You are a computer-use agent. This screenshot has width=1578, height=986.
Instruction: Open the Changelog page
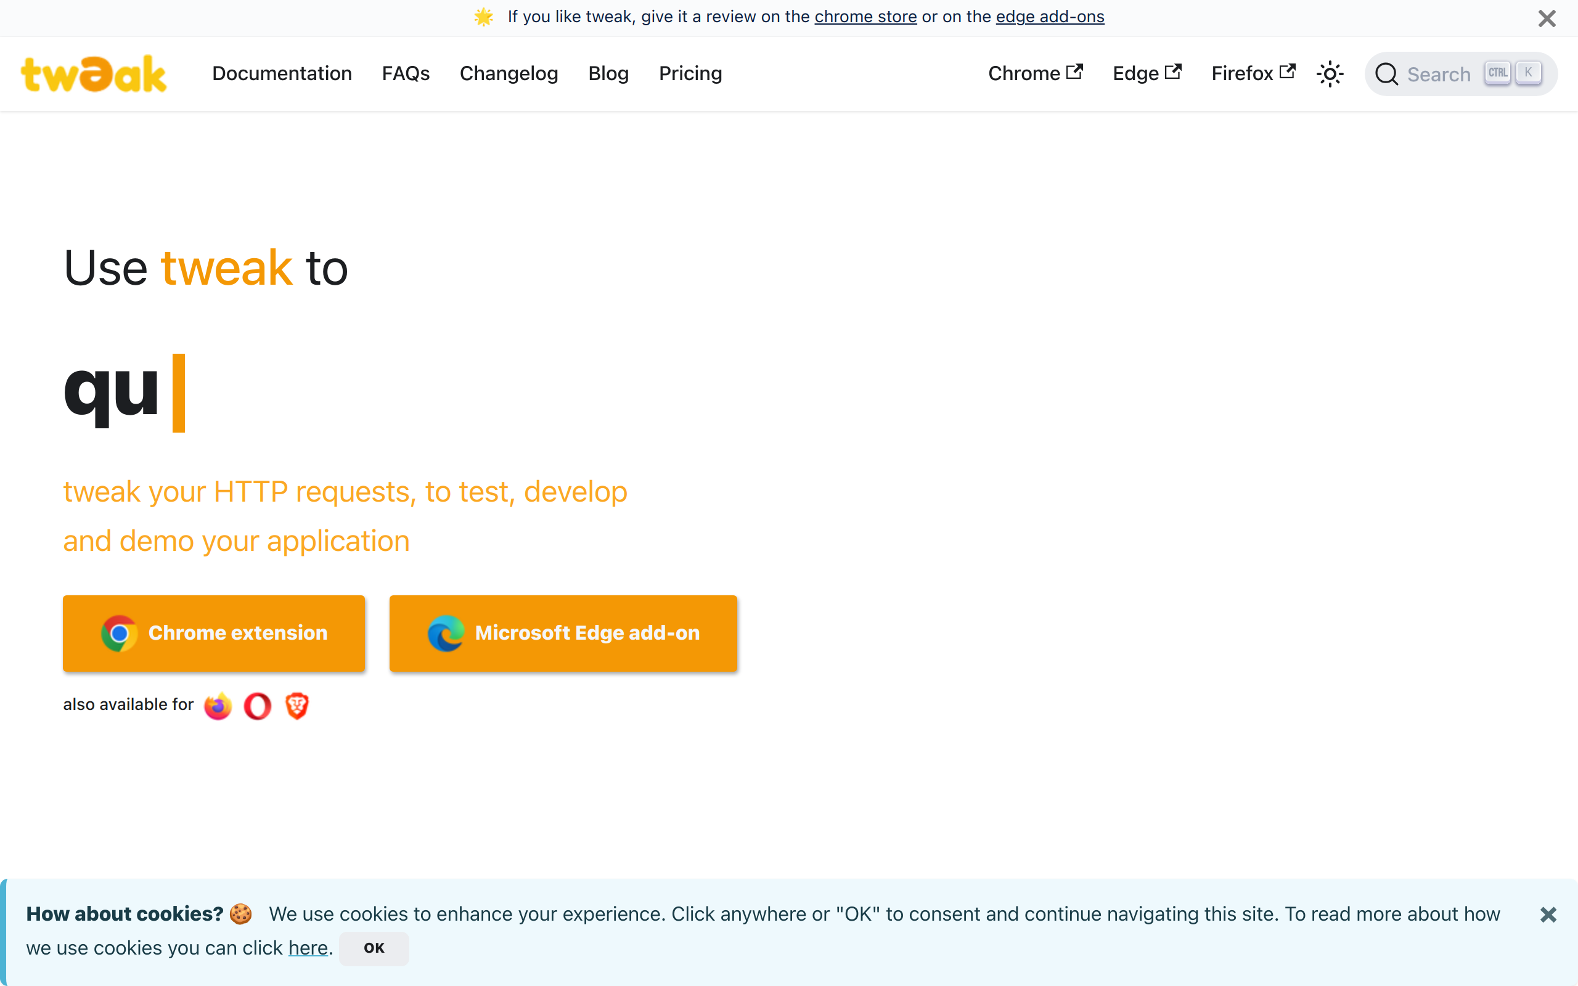tap(509, 74)
